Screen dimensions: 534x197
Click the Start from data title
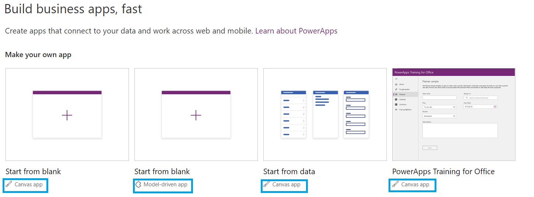tap(289, 172)
